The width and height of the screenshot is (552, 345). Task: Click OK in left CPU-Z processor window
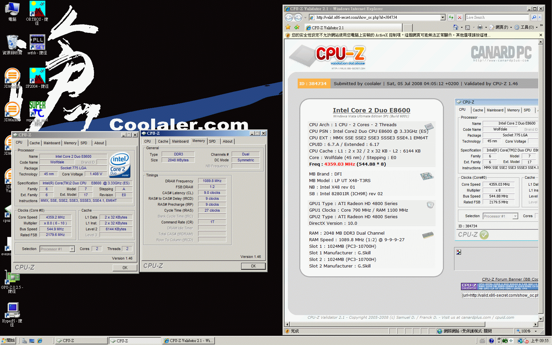tap(125, 268)
